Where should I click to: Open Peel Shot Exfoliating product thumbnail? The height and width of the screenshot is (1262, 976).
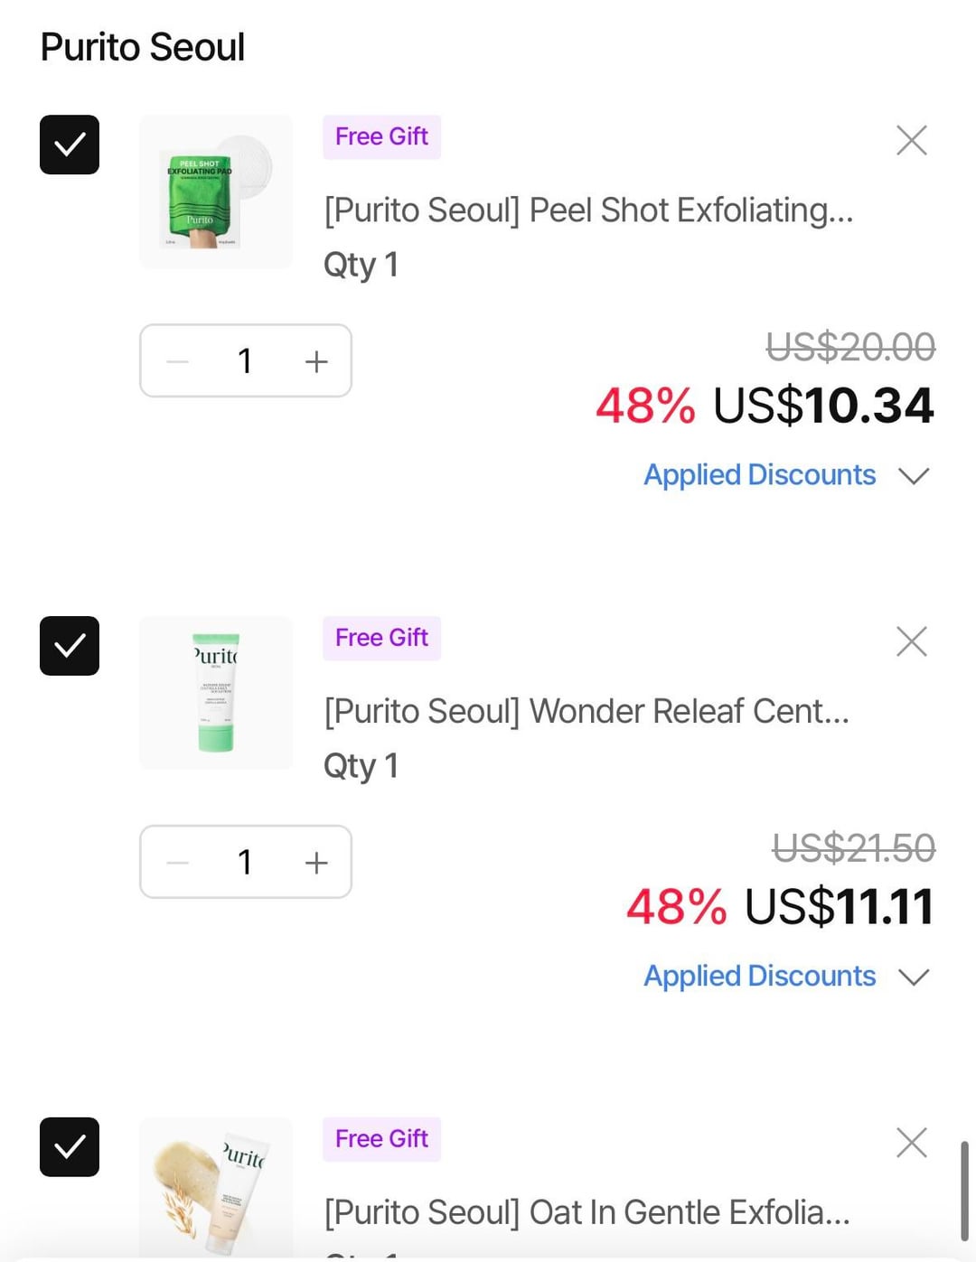(x=216, y=192)
